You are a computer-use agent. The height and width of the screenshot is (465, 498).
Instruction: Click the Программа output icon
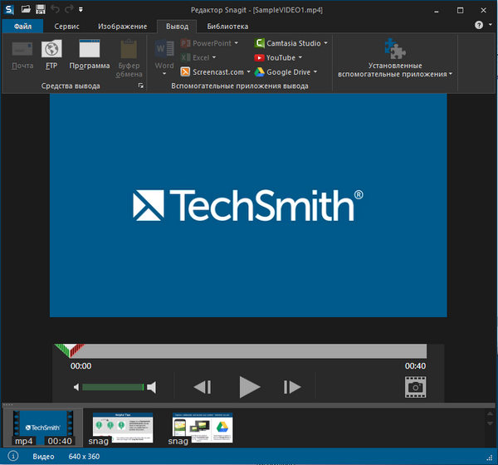click(89, 50)
